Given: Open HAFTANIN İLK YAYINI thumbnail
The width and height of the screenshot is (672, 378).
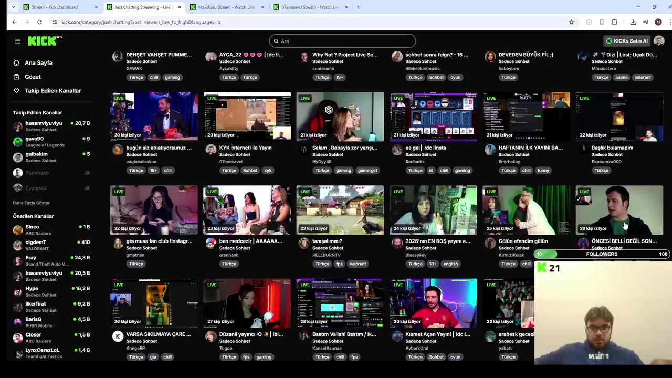Looking at the screenshot, I should [x=526, y=117].
